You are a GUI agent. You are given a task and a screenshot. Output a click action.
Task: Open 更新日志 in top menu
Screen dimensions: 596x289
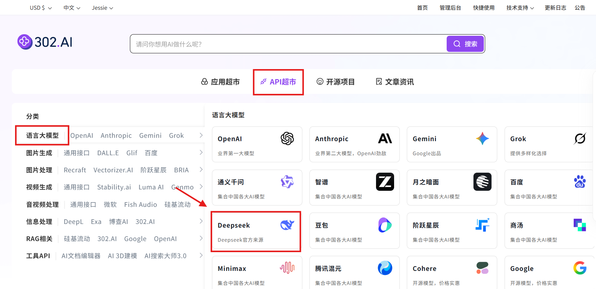coord(555,8)
